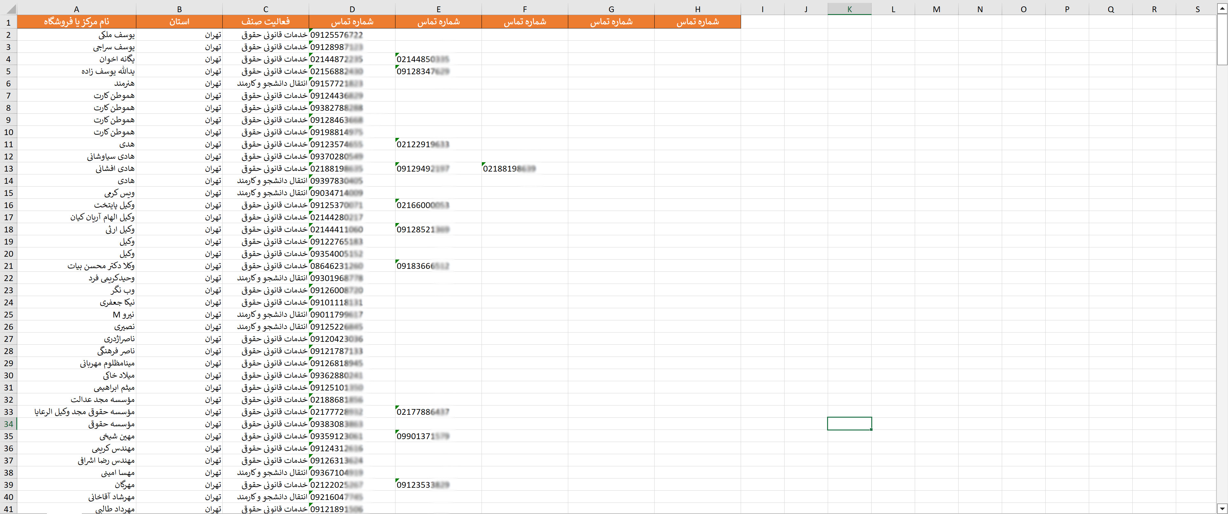The height and width of the screenshot is (514, 1228).
Task: Select cell 'هنرمند'
Action: click(77, 84)
